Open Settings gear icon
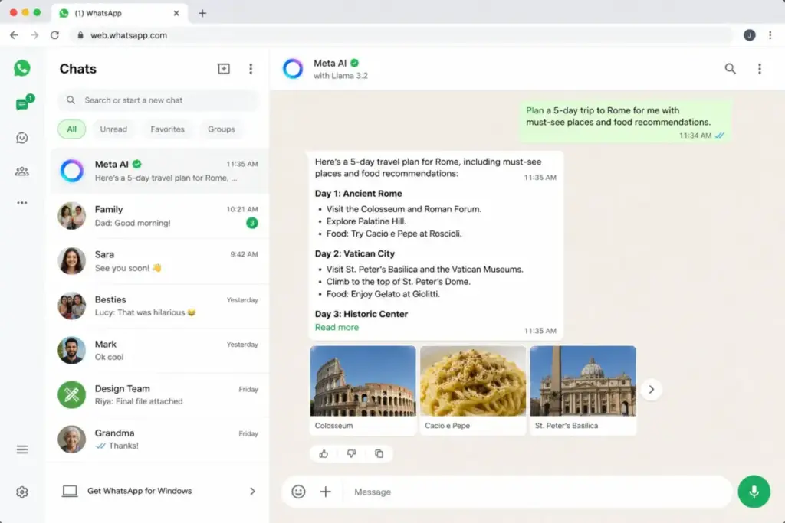The height and width of the screenshot is (523, 785). tap(22, 492)
